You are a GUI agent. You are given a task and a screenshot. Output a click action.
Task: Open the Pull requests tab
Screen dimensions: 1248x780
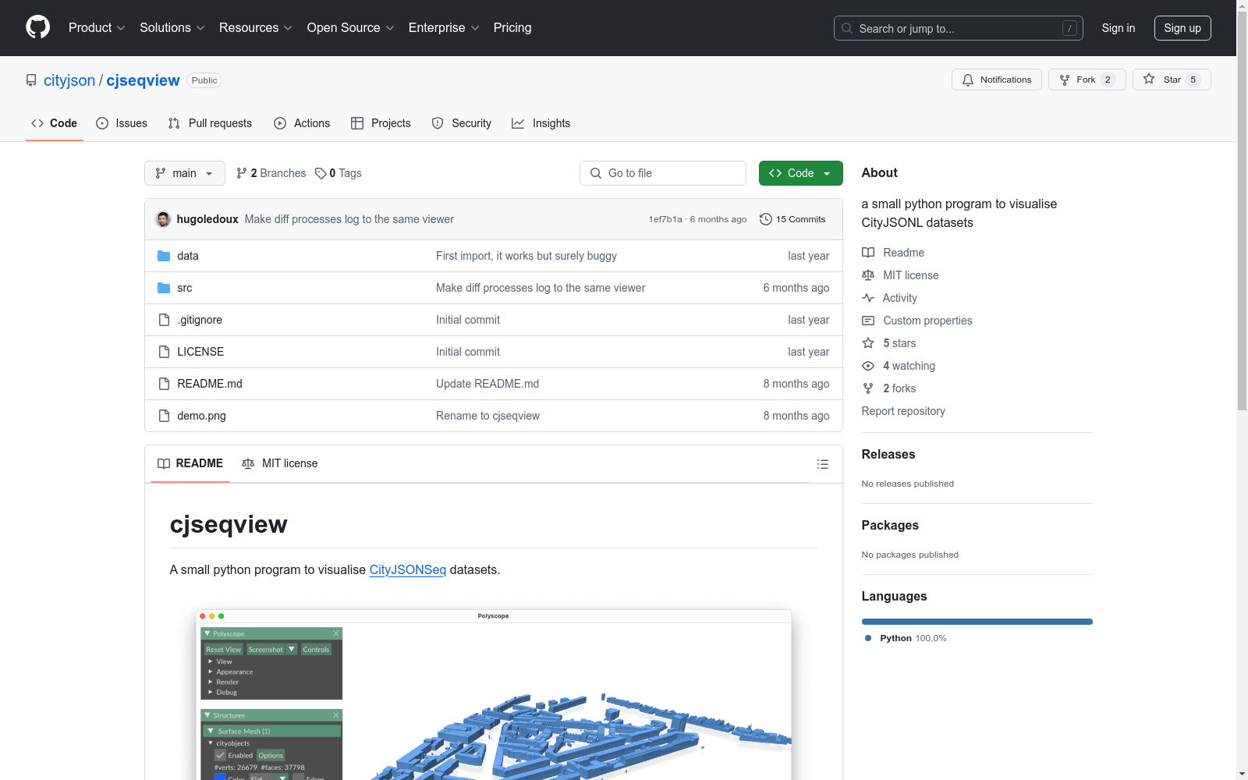(x=210, y=123)
